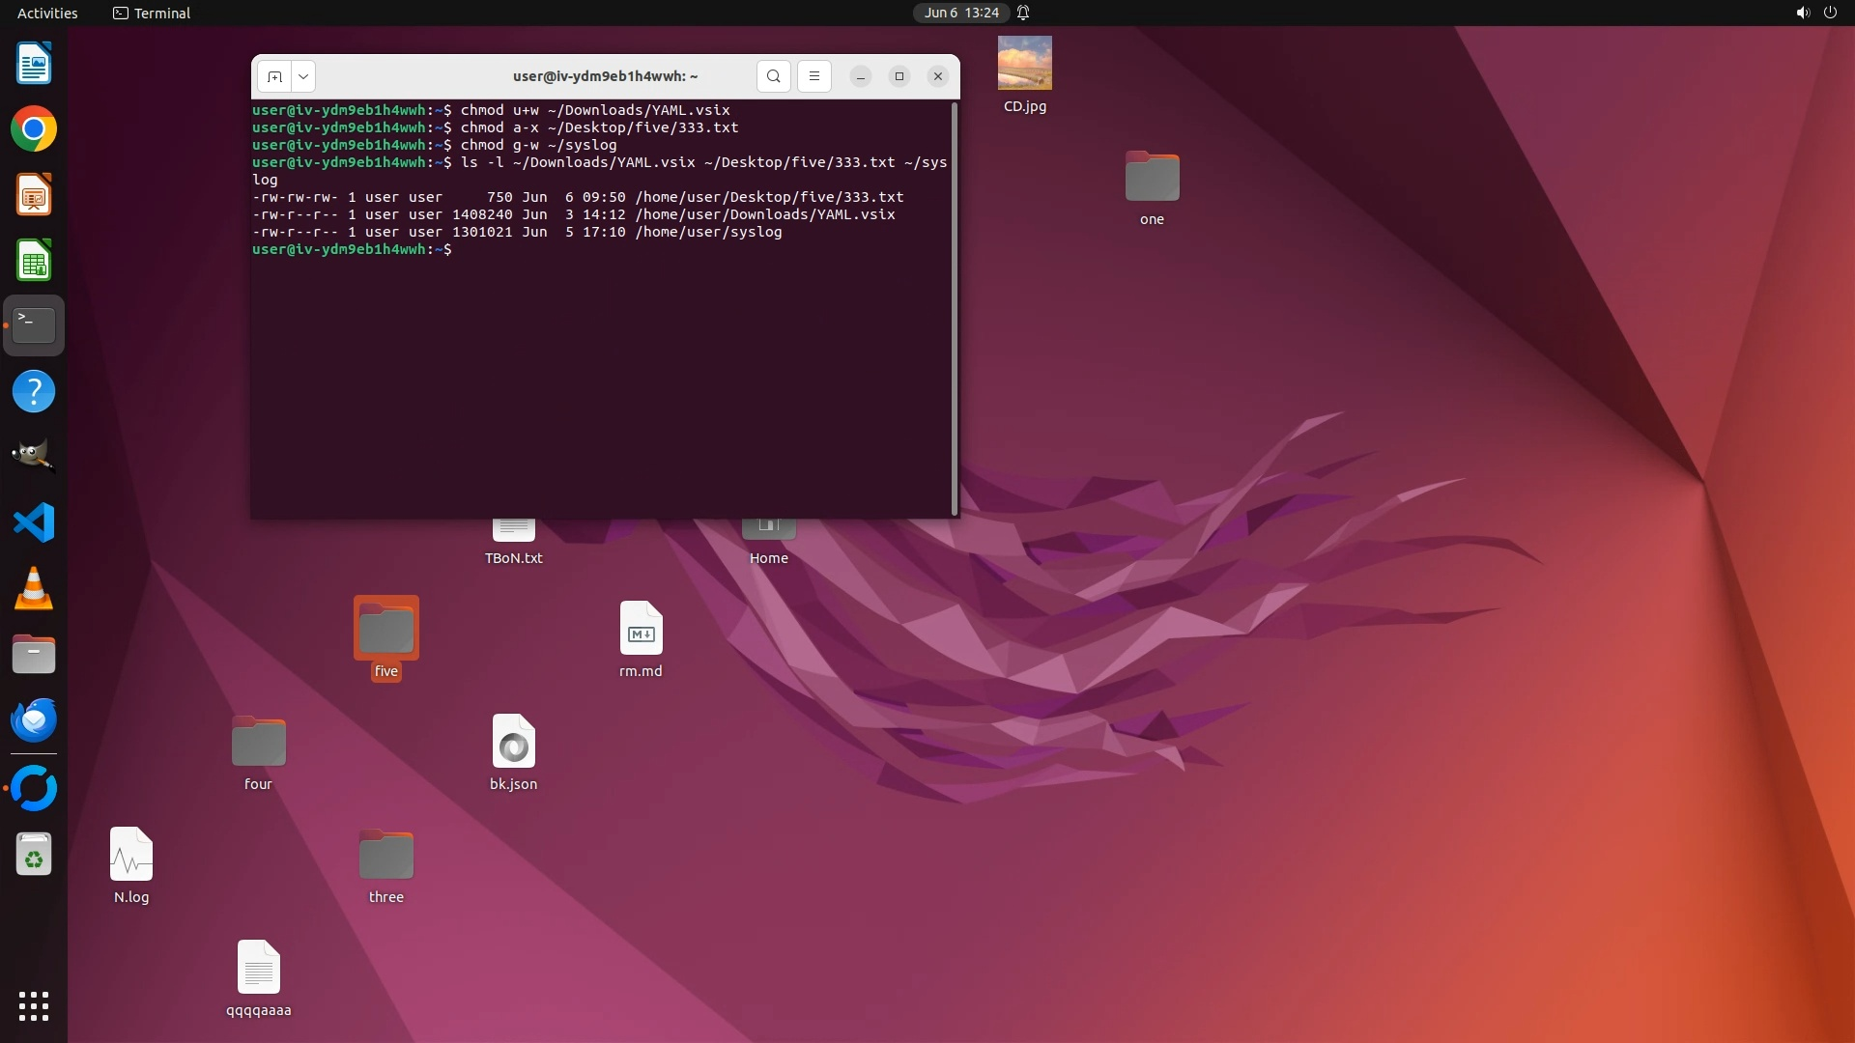Select the CD.jpg image thumbnail
The height and width of the screenshot is (1043, 1855).
point(1024,64)
